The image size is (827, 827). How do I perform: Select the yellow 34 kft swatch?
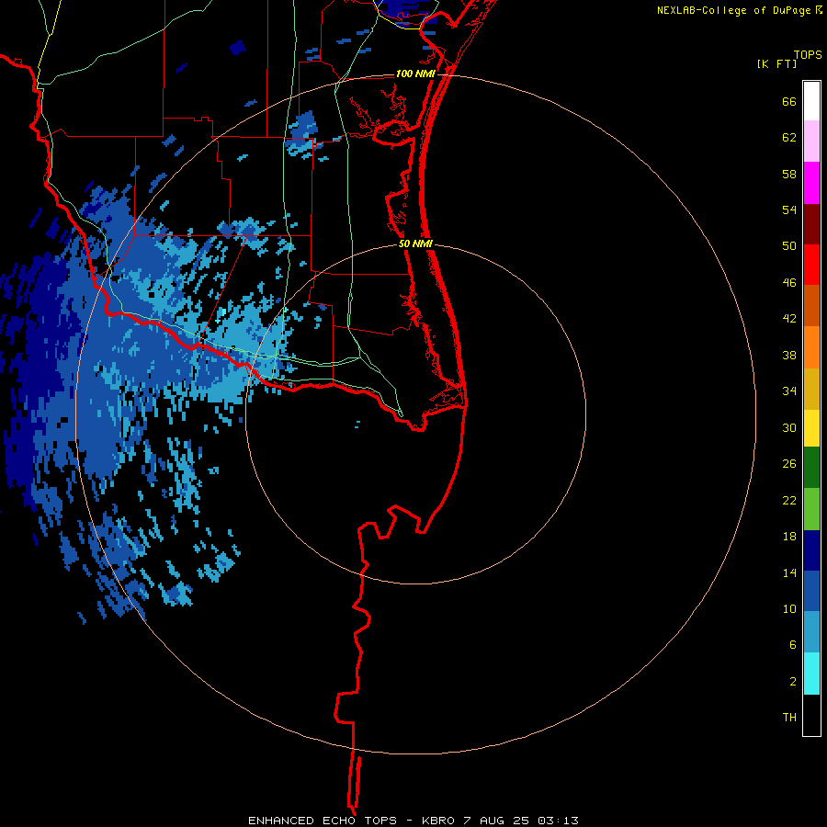point(811,428)
